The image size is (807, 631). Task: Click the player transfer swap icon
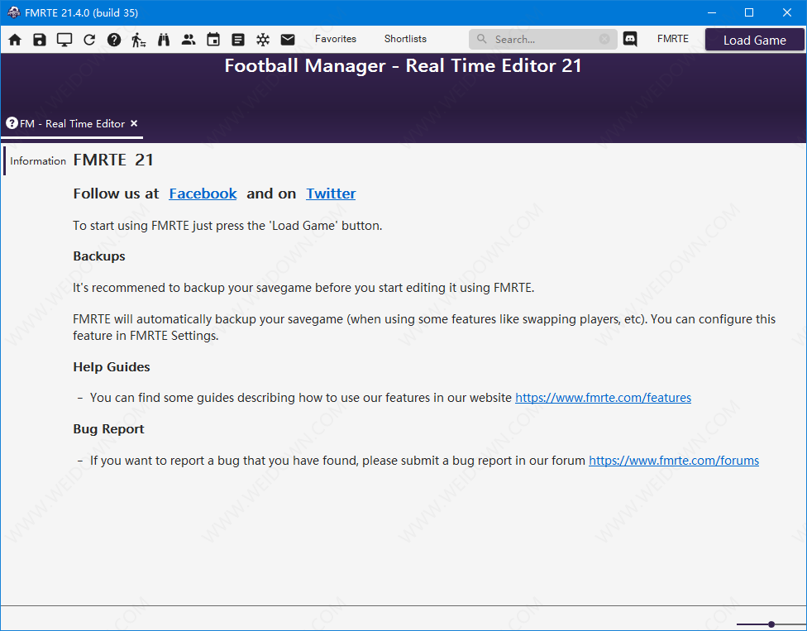pos(138,40)
